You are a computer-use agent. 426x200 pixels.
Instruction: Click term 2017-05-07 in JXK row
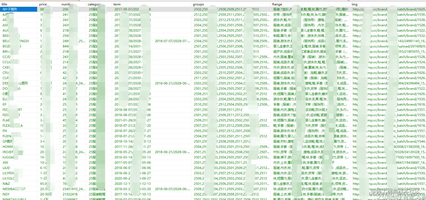pyautogui.click(x=132, y=163)
